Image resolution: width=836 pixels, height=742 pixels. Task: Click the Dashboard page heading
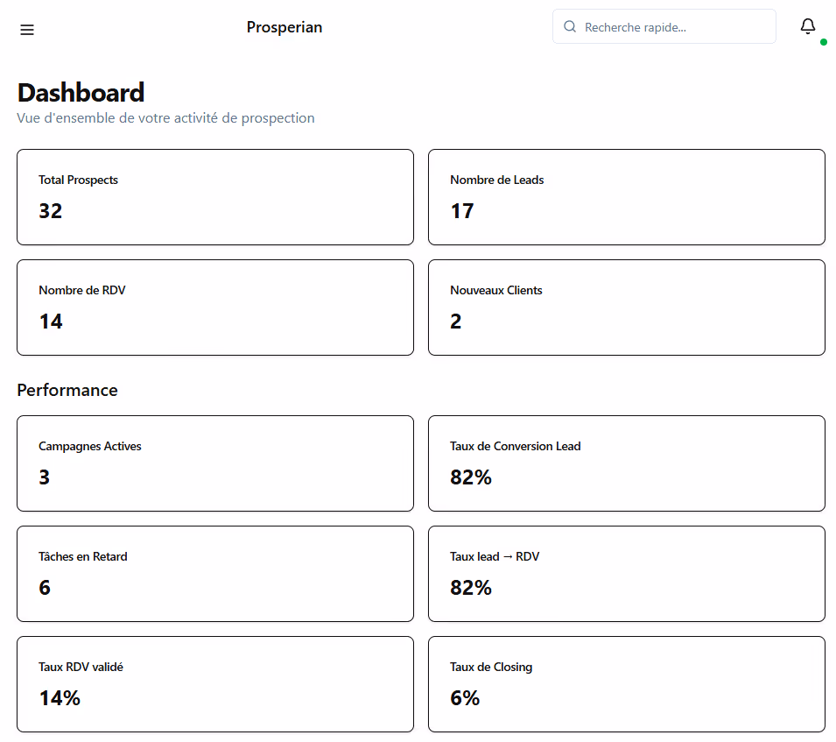(81, 92)
